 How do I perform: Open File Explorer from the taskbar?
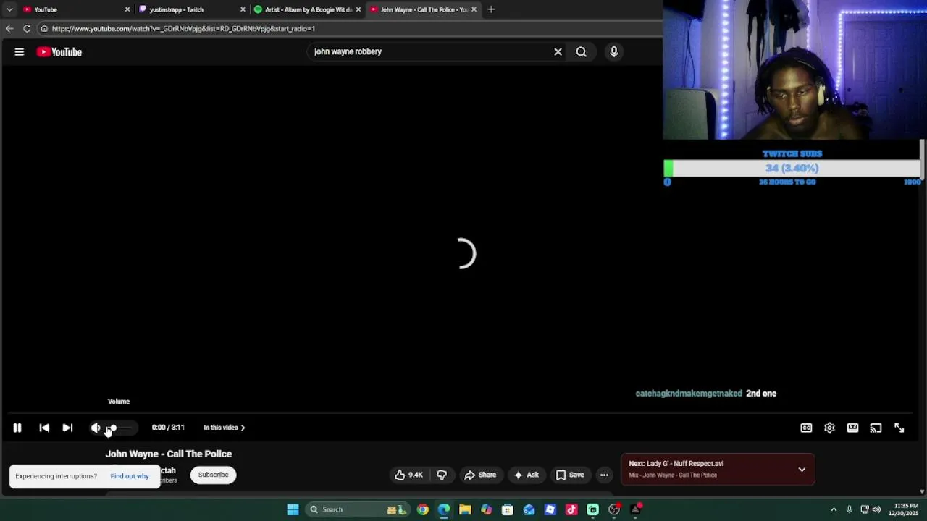[465, 509]
